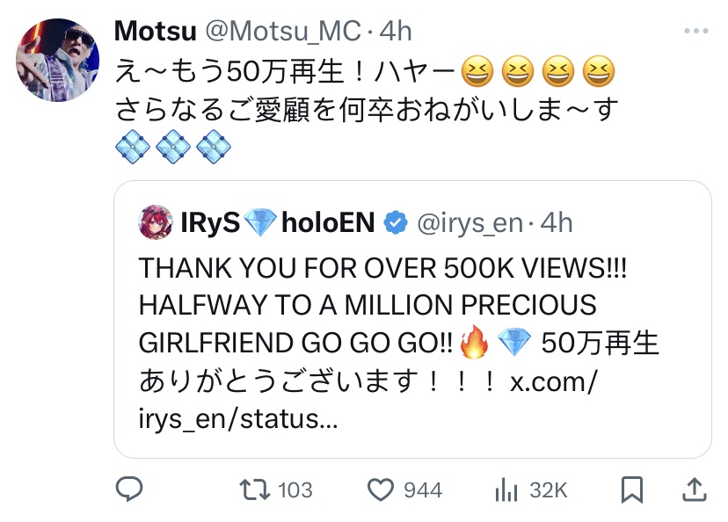728x522 pixels.
Task: Click the reply speech bubble icon
Action: [128, 489]
